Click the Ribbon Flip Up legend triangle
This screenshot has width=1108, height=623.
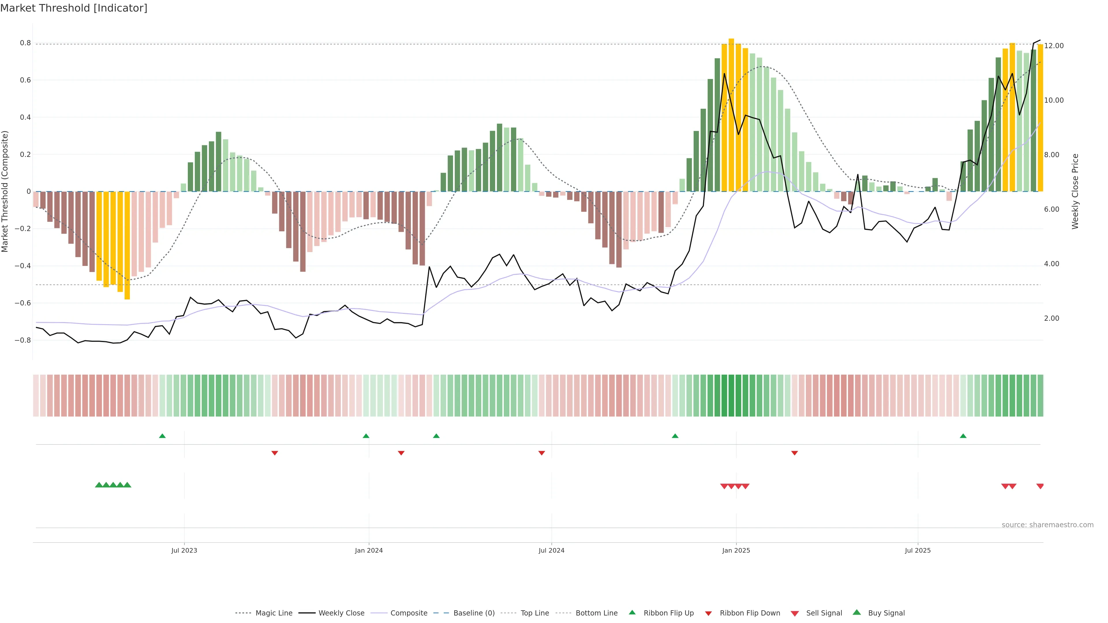632,612
